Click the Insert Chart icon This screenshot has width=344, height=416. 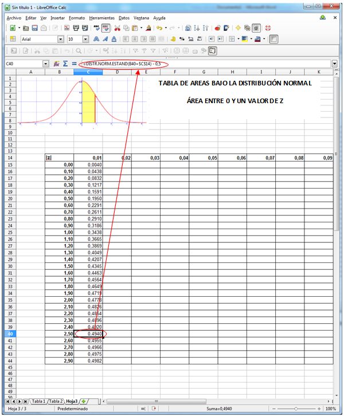[x=216, y=28]
